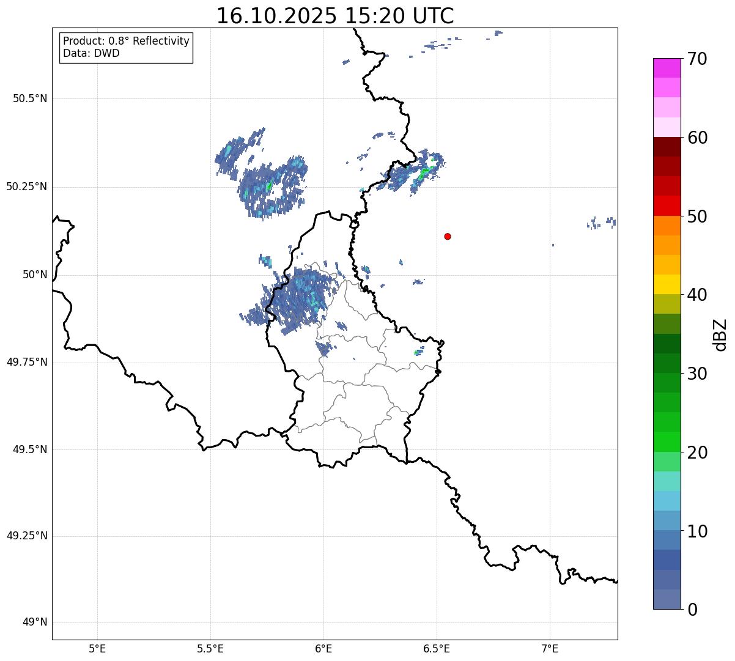Pick the cyan colorbar segment above 10
This screenshot has height=661, width=735.
[x=667, y=501]
